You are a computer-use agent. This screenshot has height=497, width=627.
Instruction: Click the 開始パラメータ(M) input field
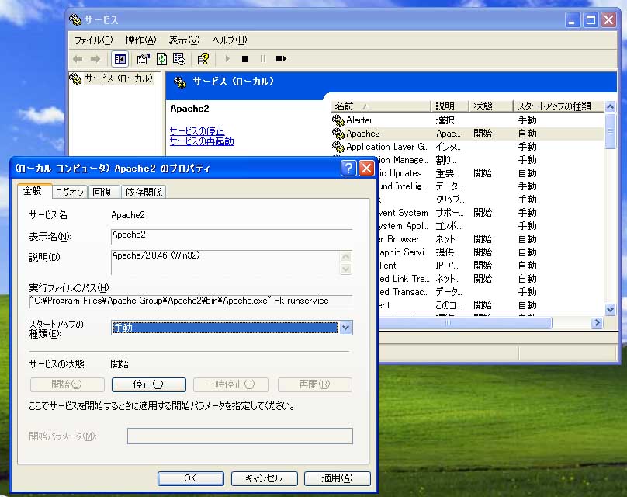pyautogui.click(x=240, y=436)
